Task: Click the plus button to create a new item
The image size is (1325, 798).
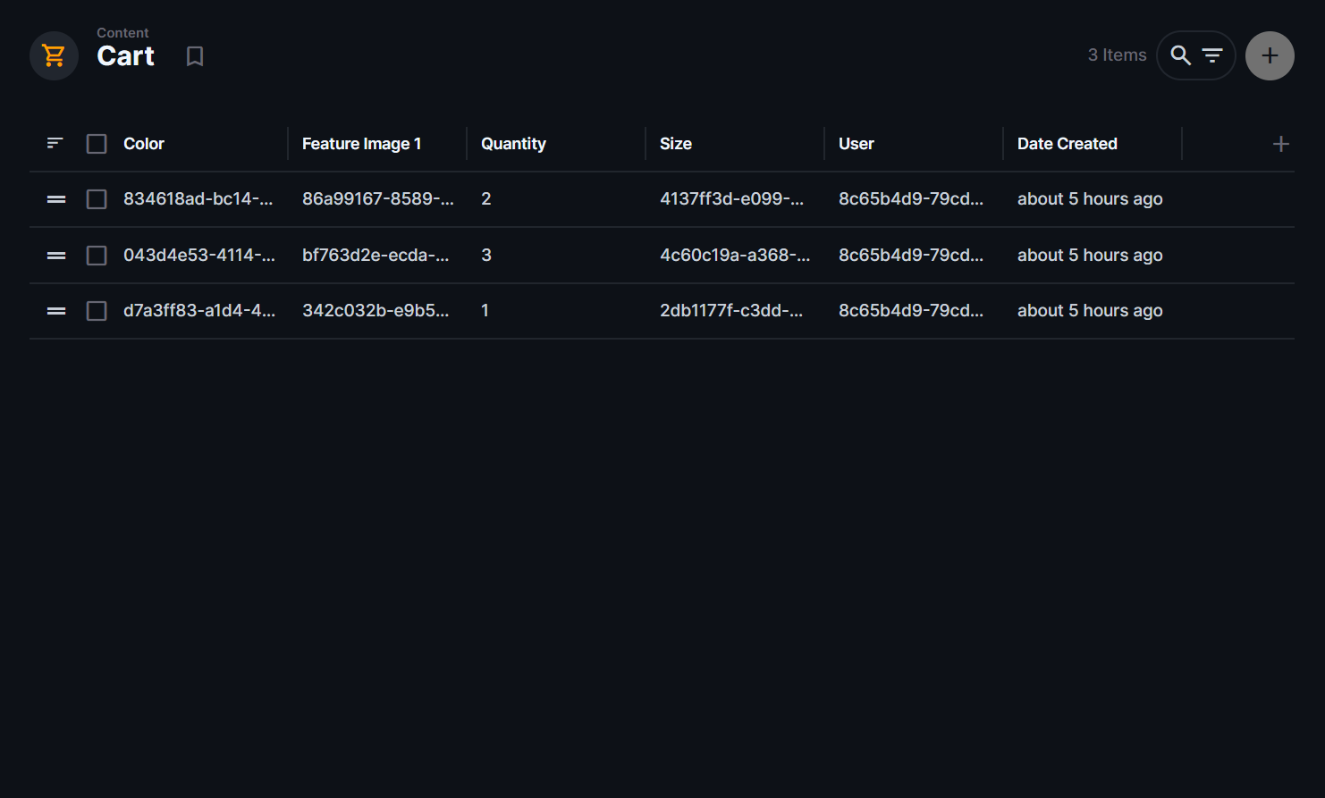Action: pyautogui.click(x=1270, y=55)
